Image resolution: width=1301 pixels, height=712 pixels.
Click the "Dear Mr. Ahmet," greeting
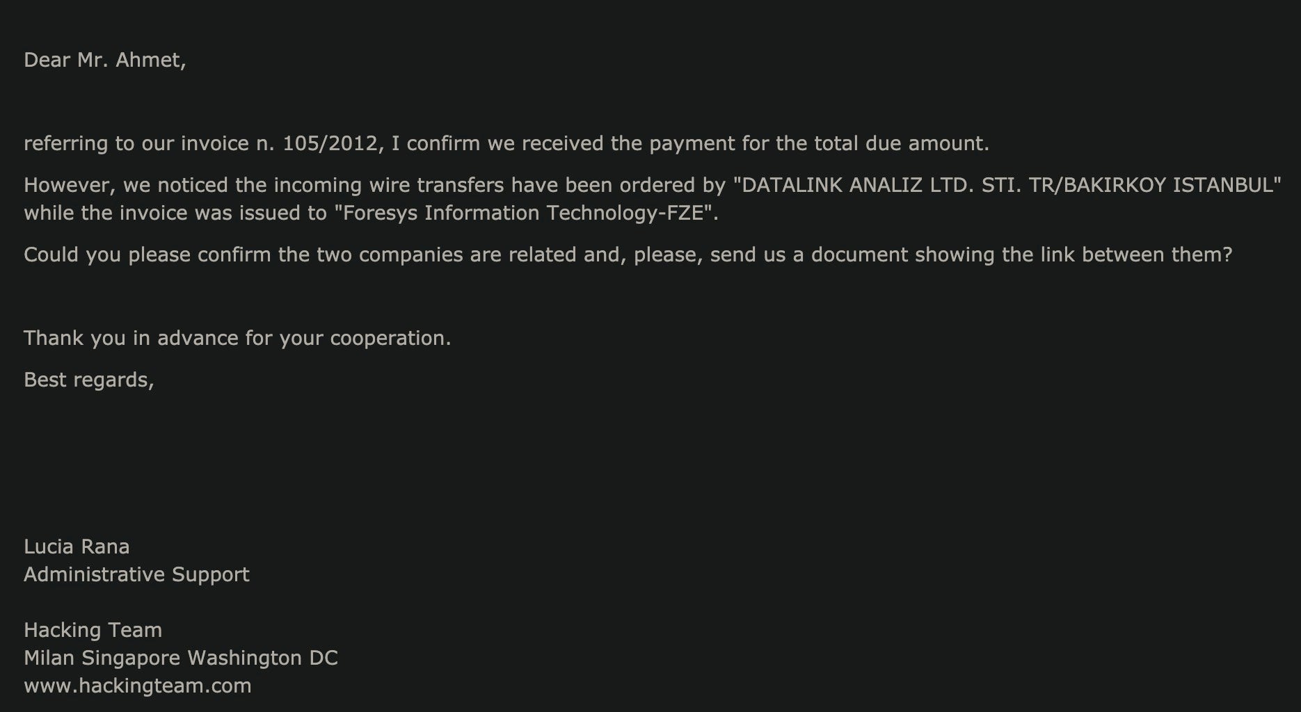[x=105, y=60]
